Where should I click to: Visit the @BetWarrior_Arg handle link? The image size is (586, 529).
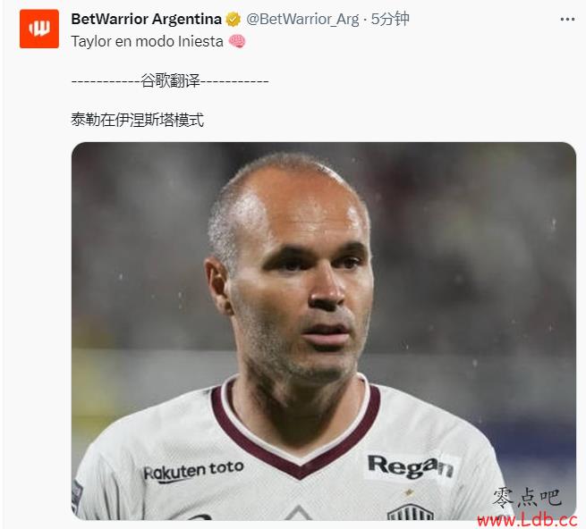pyautogui.click(x=302, y=19)
